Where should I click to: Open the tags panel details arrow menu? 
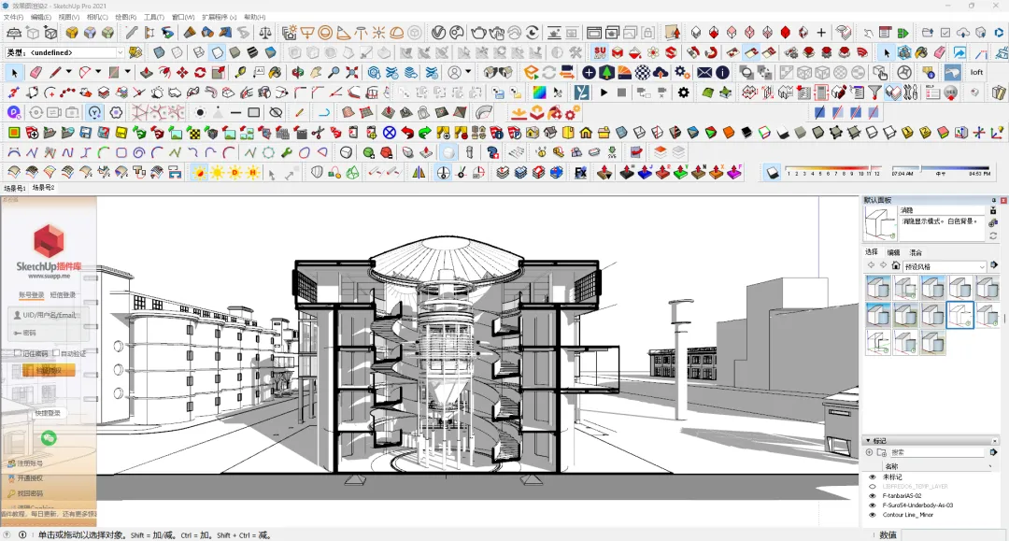click(x=993, y=452)
